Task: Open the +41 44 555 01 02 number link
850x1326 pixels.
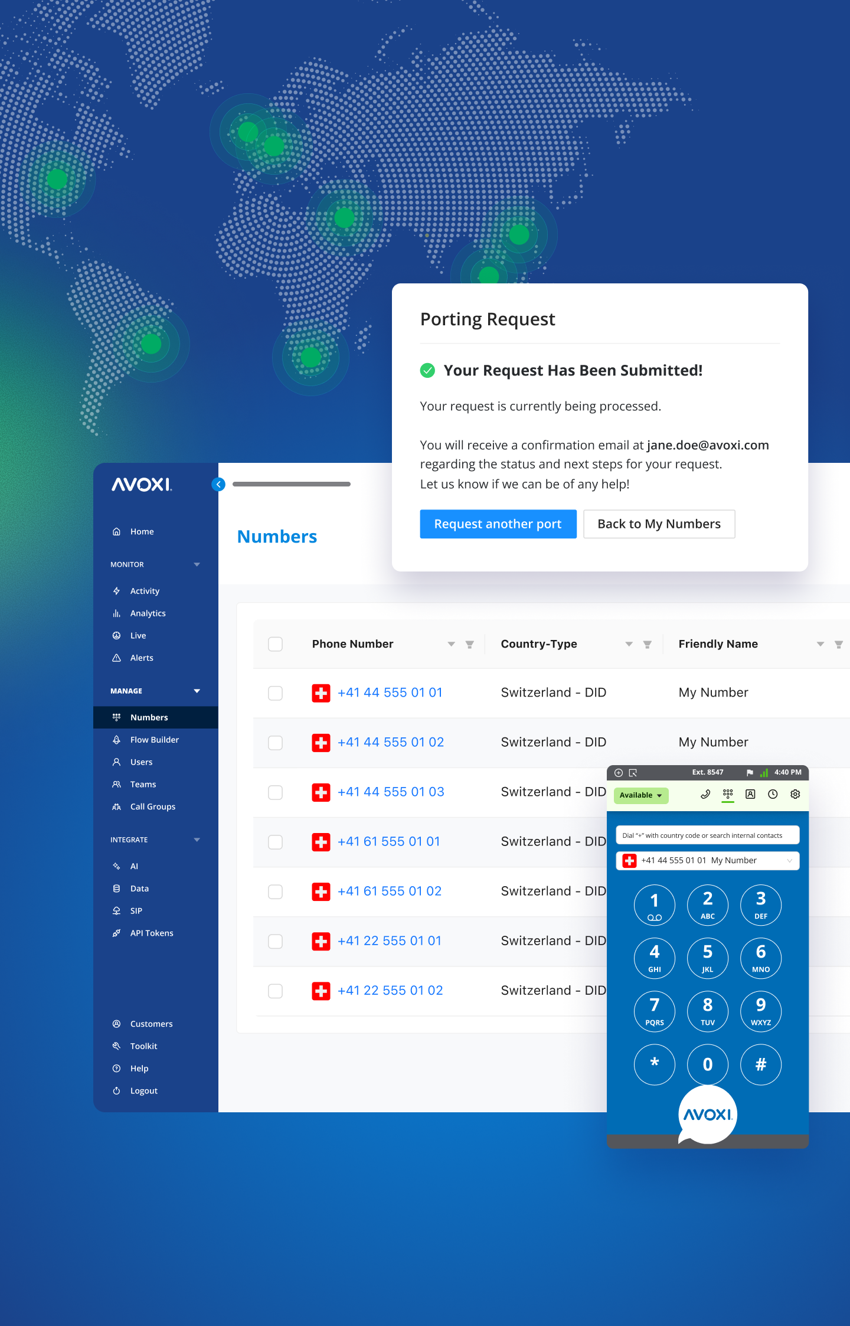Action: pos(391,742)
